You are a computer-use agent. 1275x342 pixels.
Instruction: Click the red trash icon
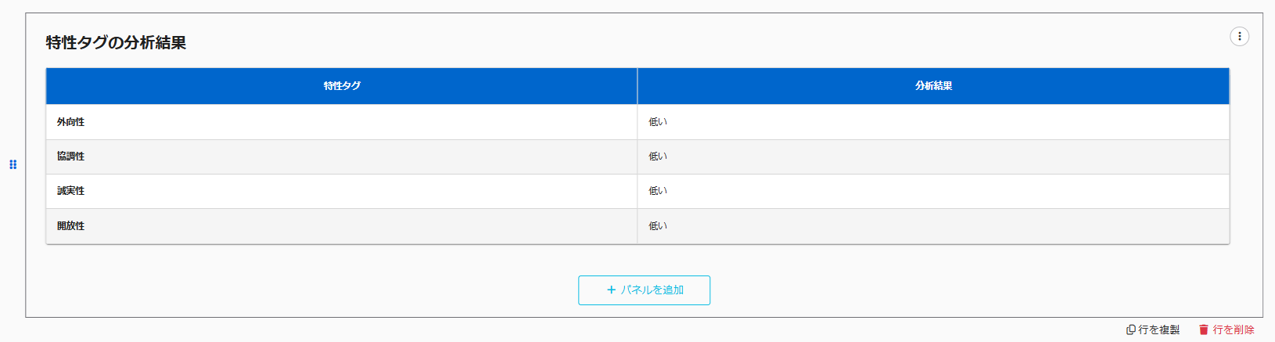(1203, 330)
